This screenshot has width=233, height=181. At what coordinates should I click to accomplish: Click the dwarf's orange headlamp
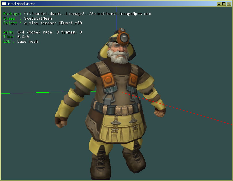tap(123, 38)
